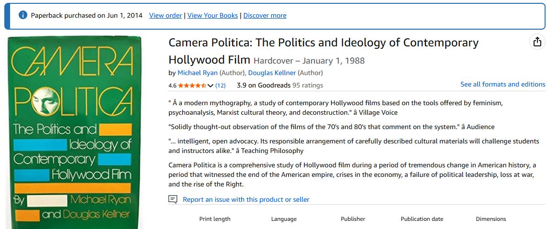Open View Your Books link

point(212,15)
